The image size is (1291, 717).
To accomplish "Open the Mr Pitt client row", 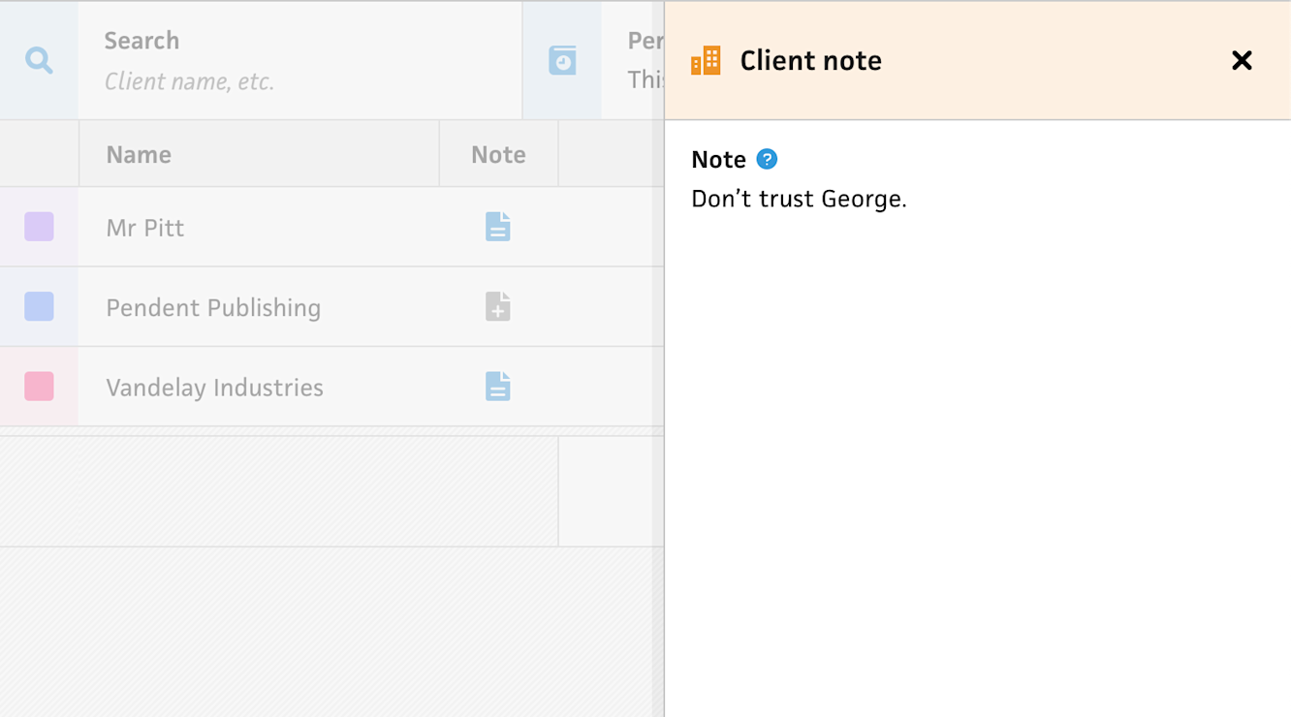I will (x=145, y=228).
